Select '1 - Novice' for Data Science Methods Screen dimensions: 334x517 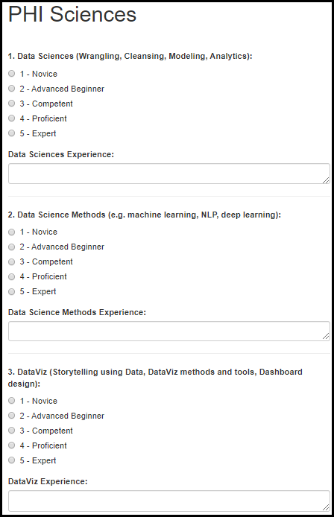tap(11, 232)
